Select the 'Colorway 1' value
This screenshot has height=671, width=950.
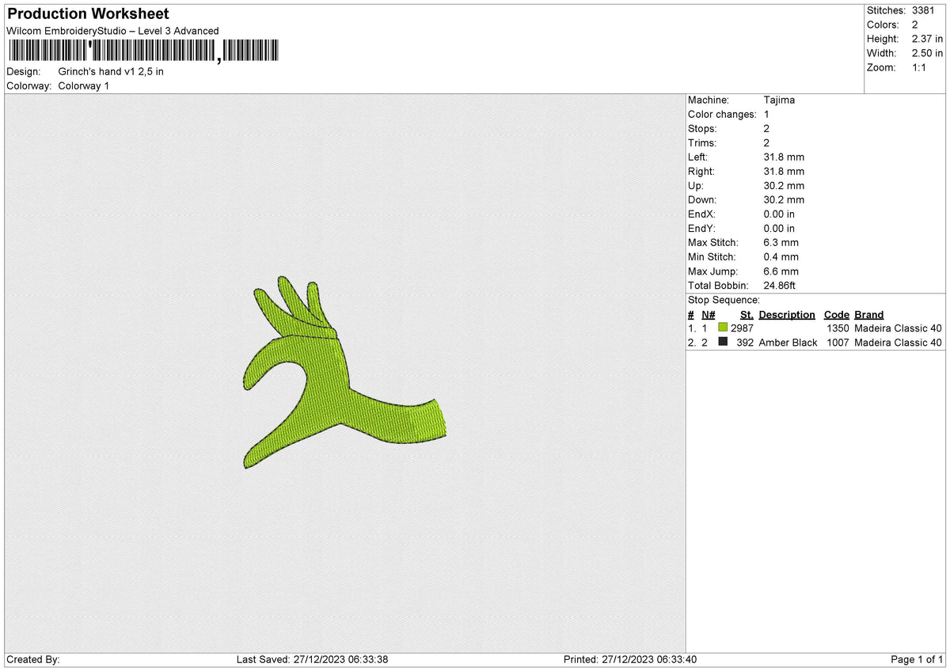coord(84,85)
